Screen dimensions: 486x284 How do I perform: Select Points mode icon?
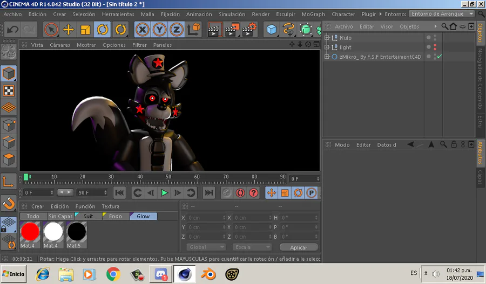coord(9,125)
